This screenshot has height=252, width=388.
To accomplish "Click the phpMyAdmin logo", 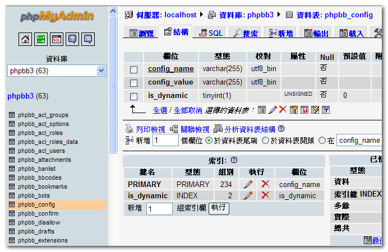I will click(x=57, y=16).
